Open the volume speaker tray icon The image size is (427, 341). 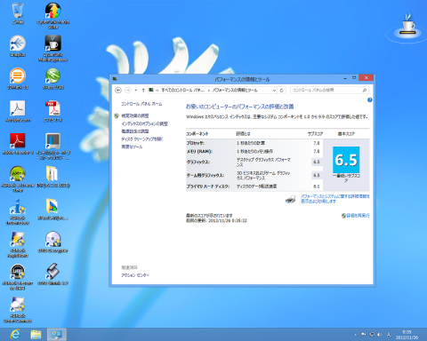(380, 335)
